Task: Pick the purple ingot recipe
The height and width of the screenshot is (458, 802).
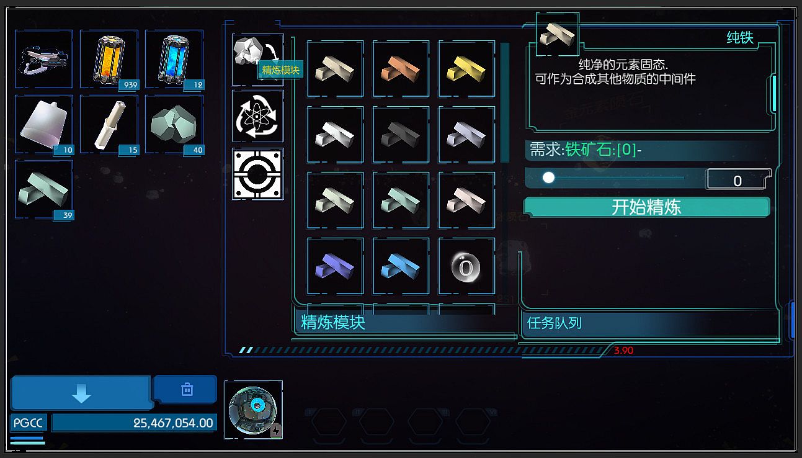Action: 335,266
